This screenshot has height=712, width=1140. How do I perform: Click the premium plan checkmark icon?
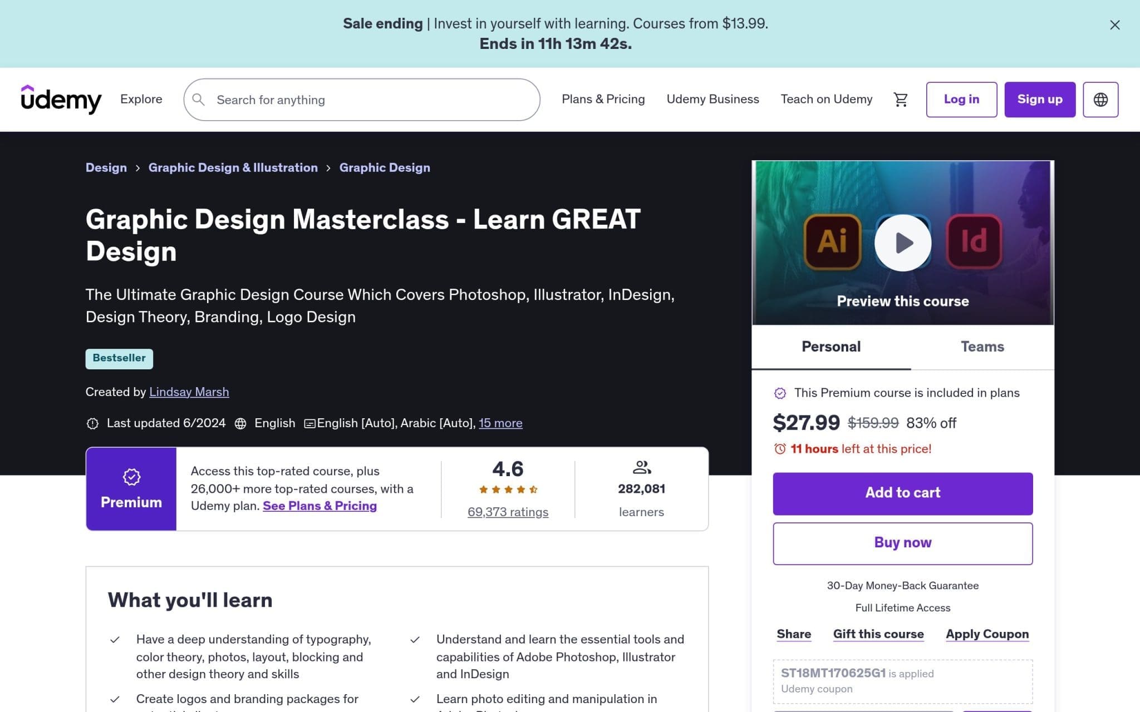coord(780,393)
